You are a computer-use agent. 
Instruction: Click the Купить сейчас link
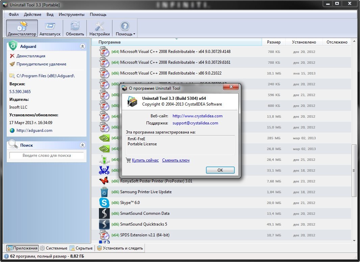(145, 160)
